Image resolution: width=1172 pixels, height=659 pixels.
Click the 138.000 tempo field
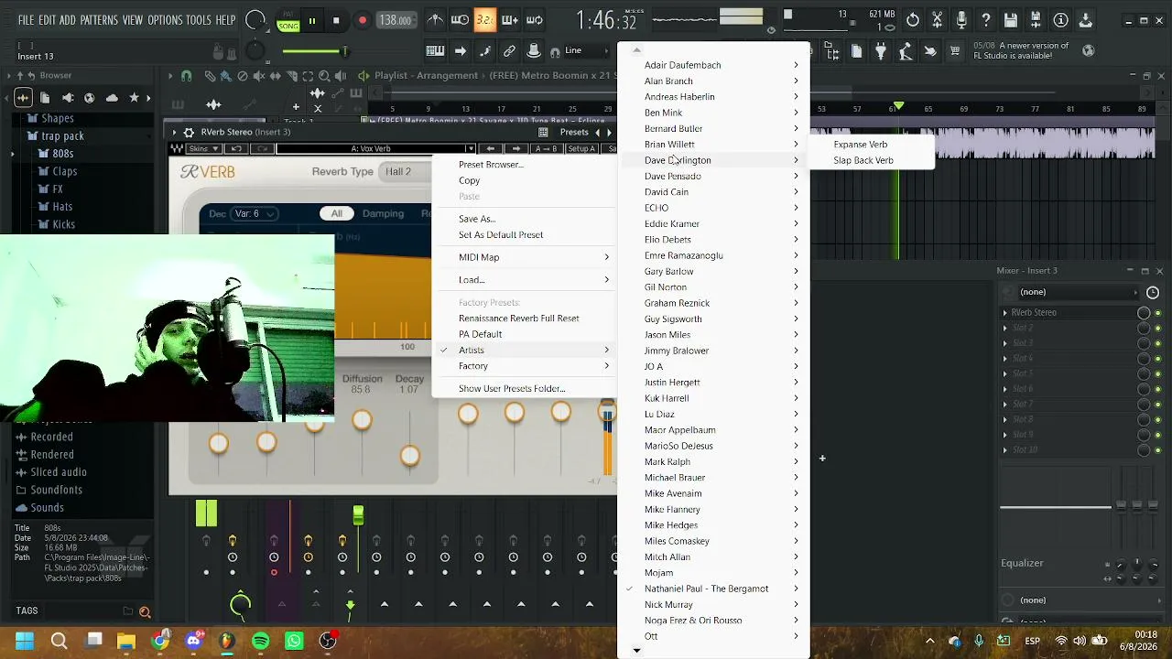[396, 20]
